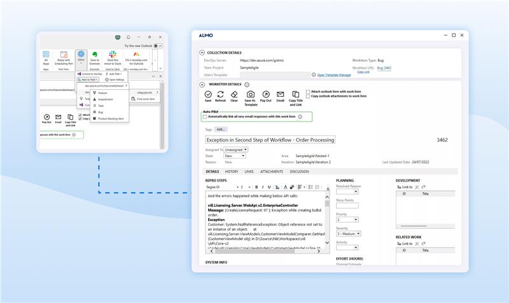Viewport: 509px width, 303px height.
Task: Click the work item title field
Action: 270,140
